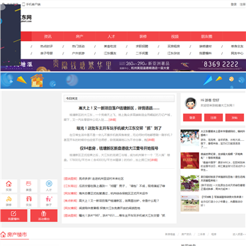Screen dimensions: 246x246
Task: Open the 装修 main navigation tab
Action: coord(143,36)
